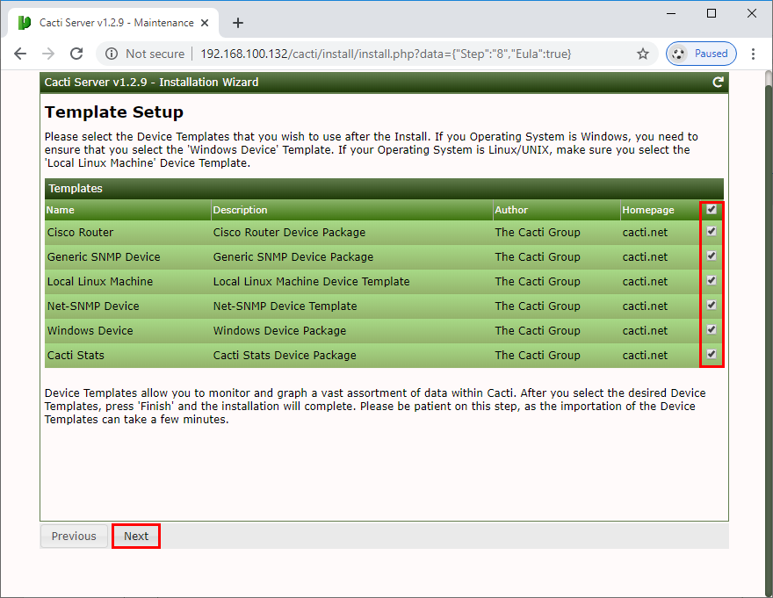The height and width of the screenshot is (598, 773).
Task: Uncheck the Cisco Router template checkbox
Action: click(712, 231)
